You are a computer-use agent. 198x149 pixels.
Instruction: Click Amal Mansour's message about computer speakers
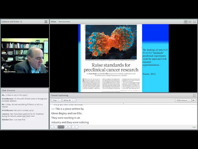(x=25, y=100)
